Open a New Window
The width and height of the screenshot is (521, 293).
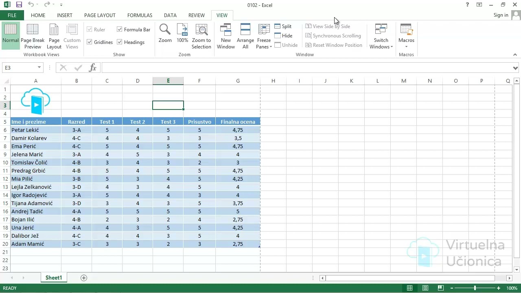226,36
